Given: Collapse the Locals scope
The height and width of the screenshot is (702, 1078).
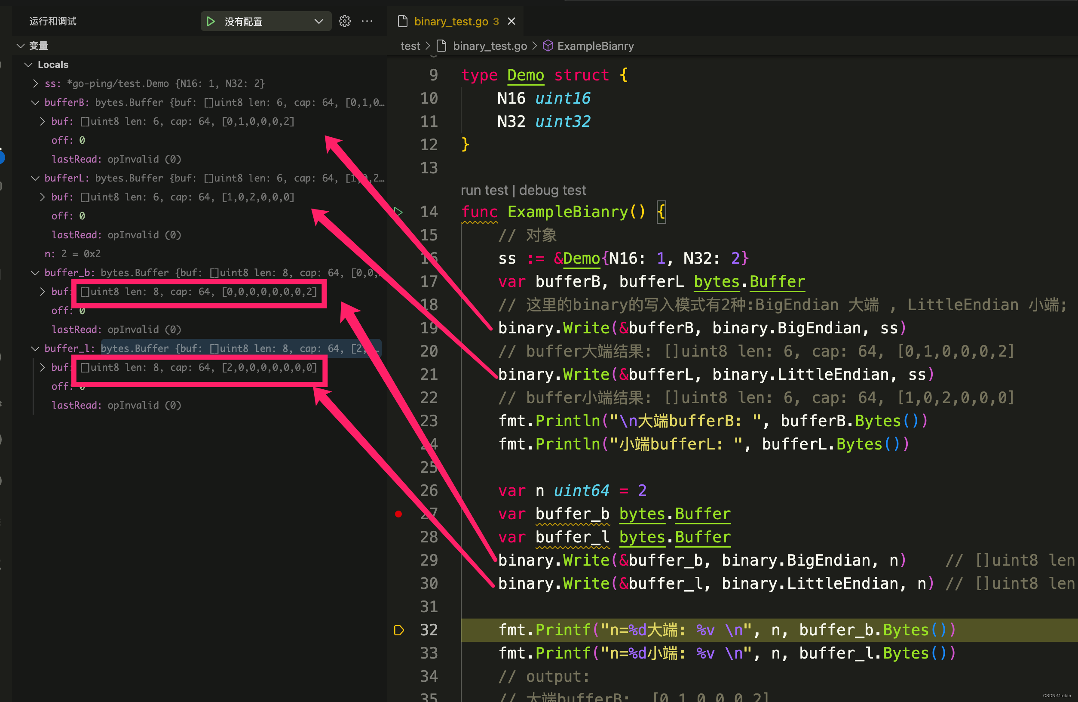Looking at the screenshot, I should [x=28, y=65].
